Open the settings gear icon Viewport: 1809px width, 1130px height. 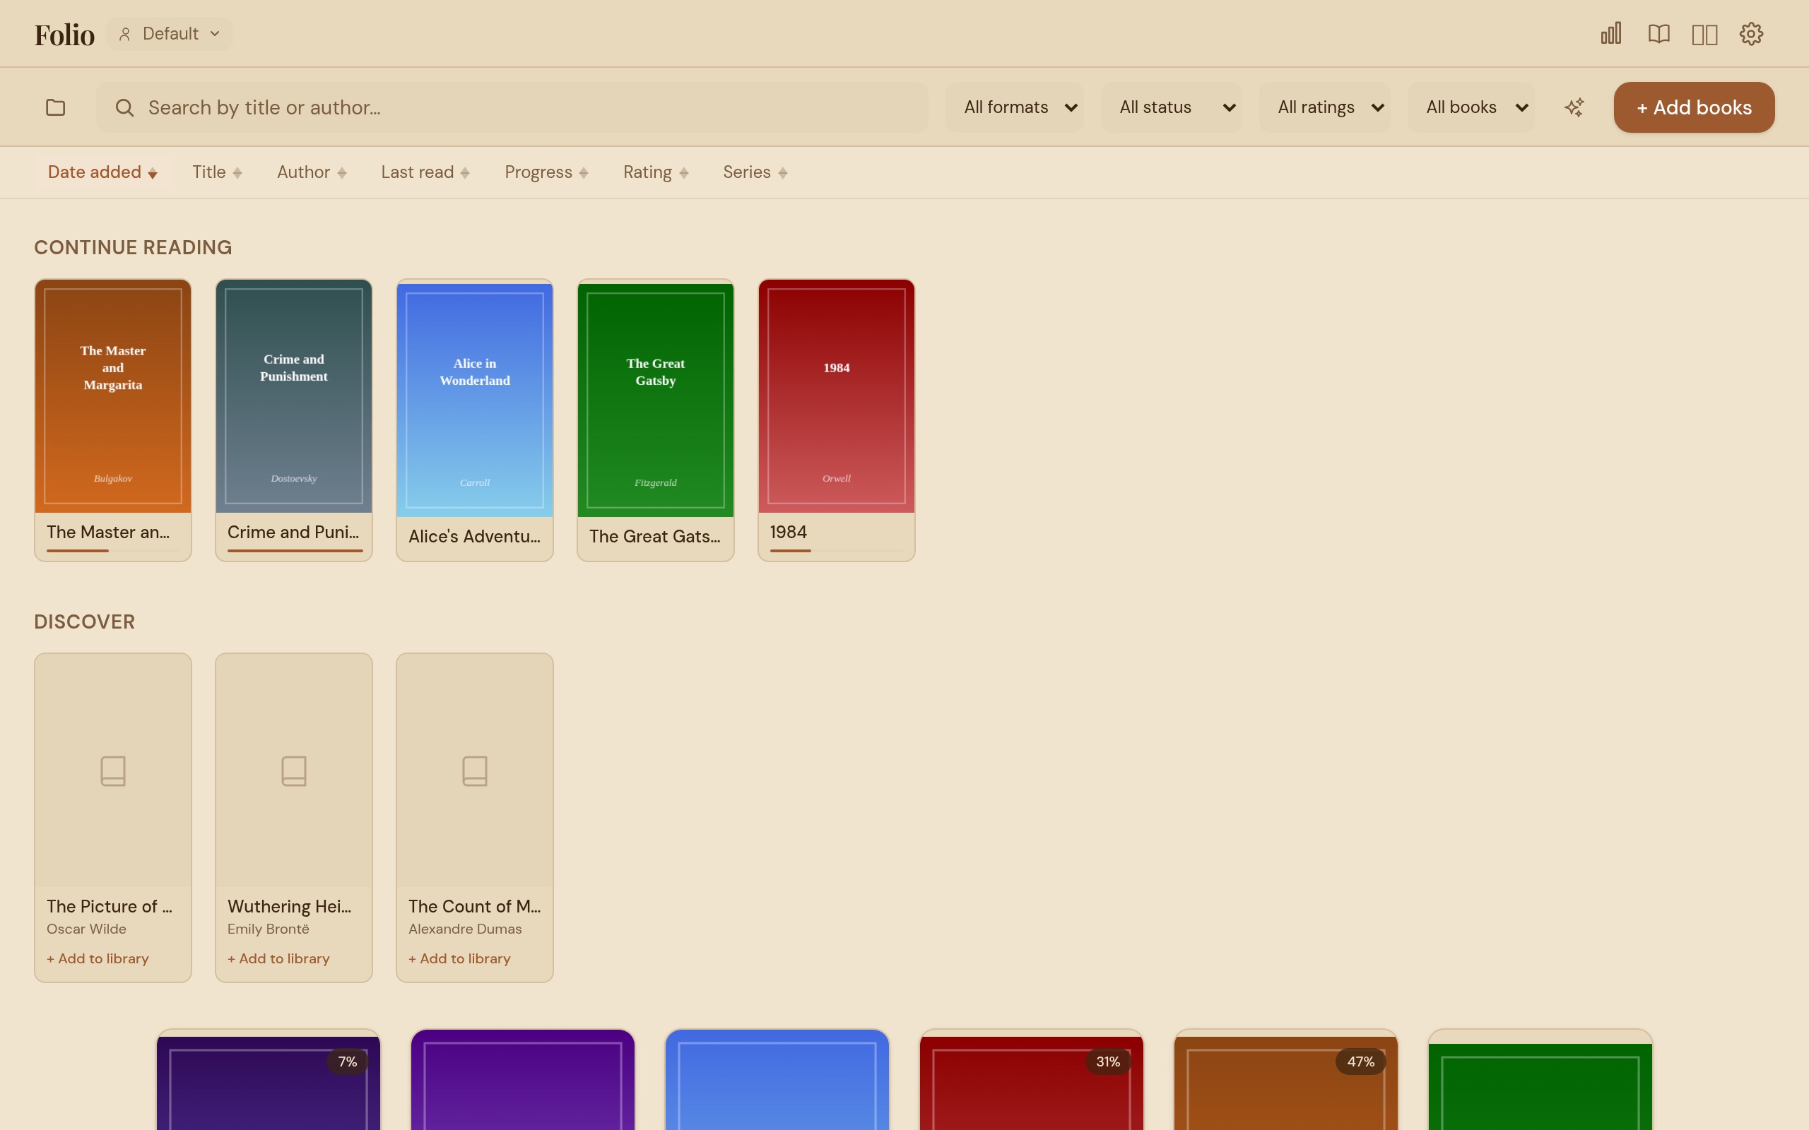point(1752,33)
